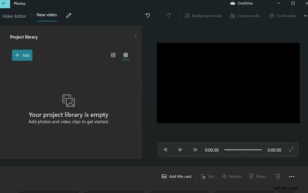Switch library to small thumbnails view
The image size is (308, 193).
tap(126, 55)
